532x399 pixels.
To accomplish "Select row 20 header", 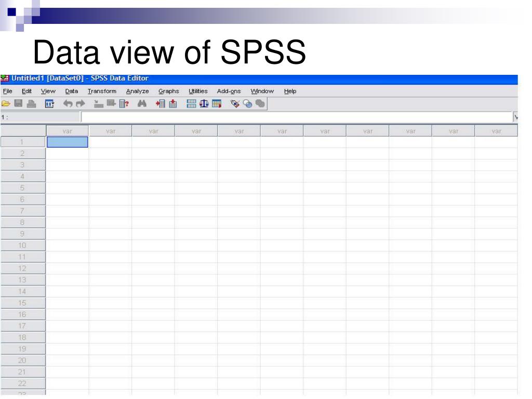I will click(23, 361).
